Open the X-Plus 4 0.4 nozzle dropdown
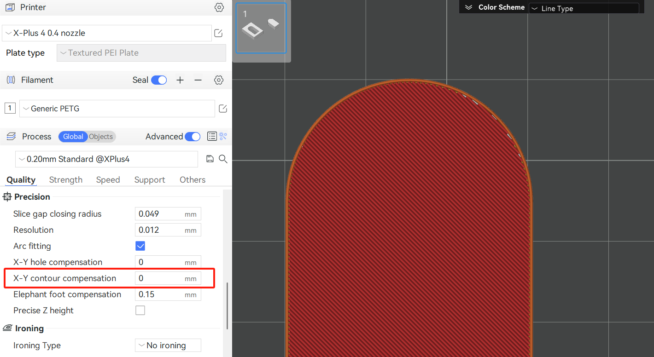This screenshot has width=654, height=357. pos(107,33)
